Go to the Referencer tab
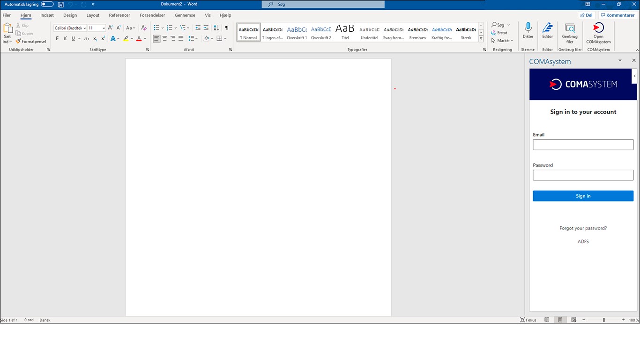640x359 pixels. point(119,15)
